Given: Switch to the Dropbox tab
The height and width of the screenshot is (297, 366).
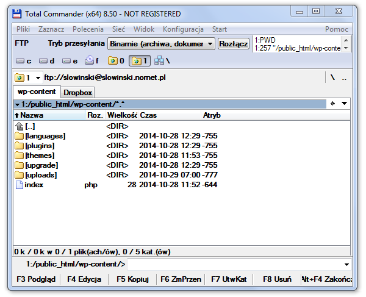Looking at the screenshot, I should (x=77, y=93).
